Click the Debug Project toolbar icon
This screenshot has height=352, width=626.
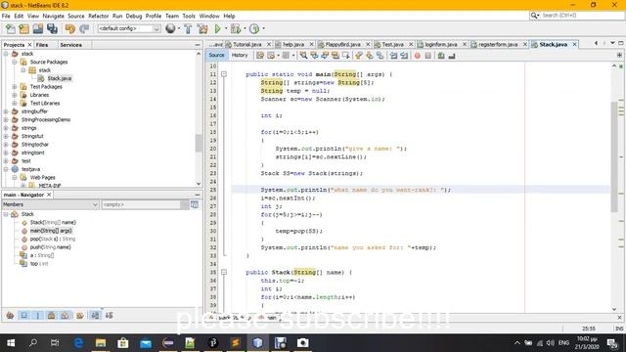[236, 28]
